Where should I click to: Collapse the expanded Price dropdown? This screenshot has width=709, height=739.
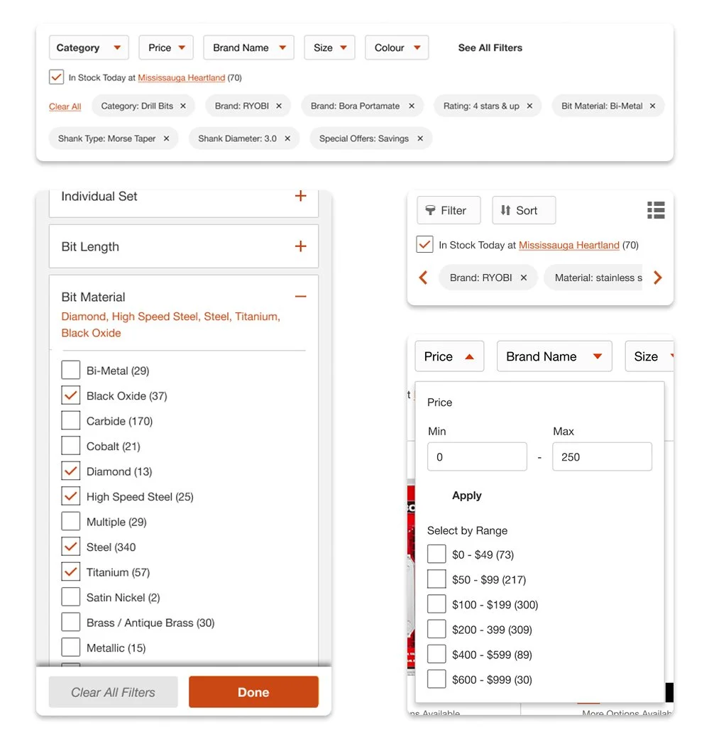pos(449,356)
